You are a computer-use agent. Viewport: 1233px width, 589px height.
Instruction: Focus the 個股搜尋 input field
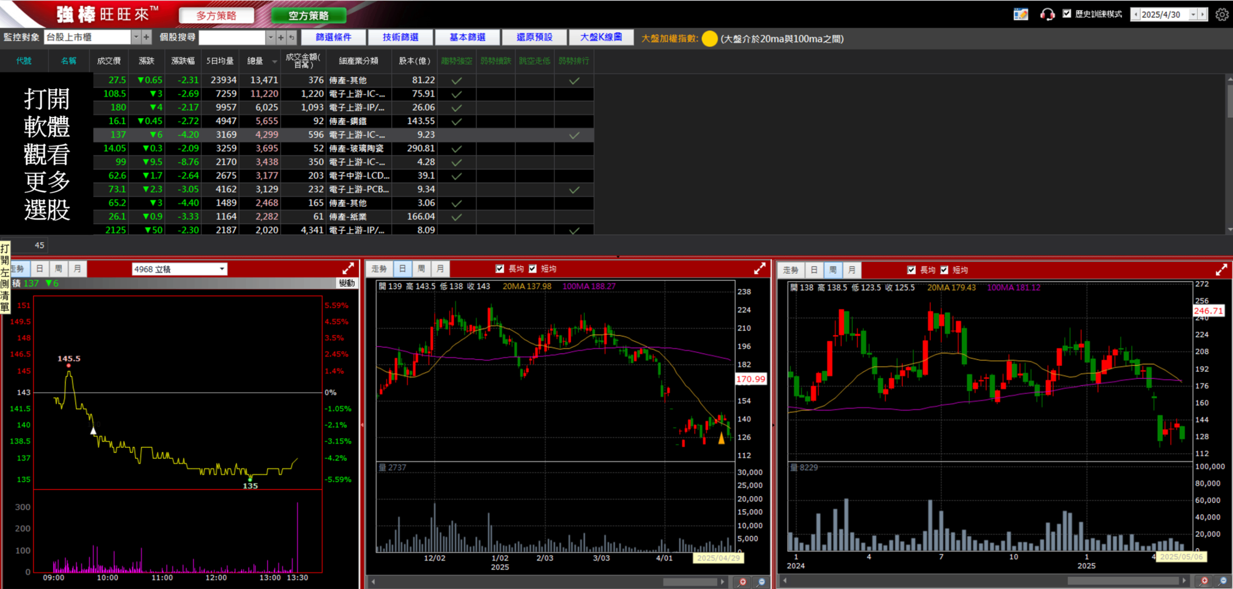pyautogui.click(x=232, y=37)
